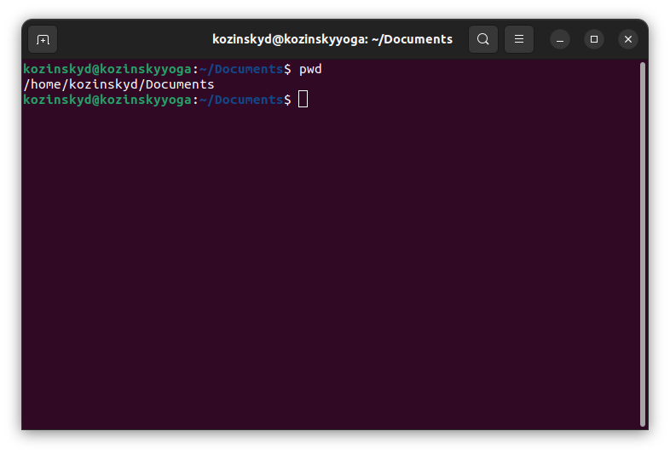Open a new terminal tab
Viewport: 670px width, 454px height.
(x=43, y=40)
